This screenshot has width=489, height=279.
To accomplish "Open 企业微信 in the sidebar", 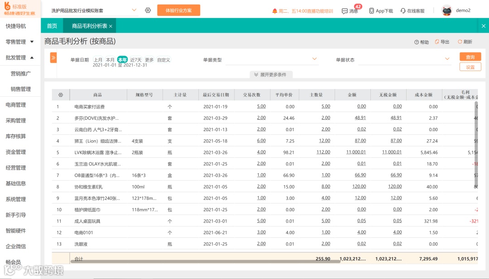I will pos(16,246).
